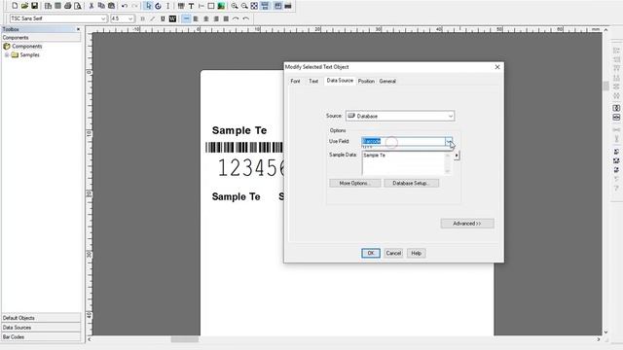Toggle center text alignment
This screenshot has height=350, width=623.
[x=205, y=18]
